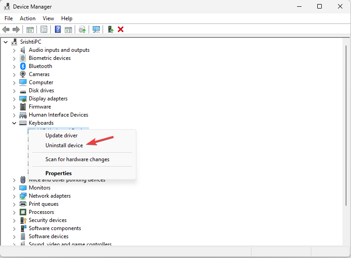The width and height of the screenshot is (351, 258).
Task: Click the Display adapters icon
Action: click(23, 99)
